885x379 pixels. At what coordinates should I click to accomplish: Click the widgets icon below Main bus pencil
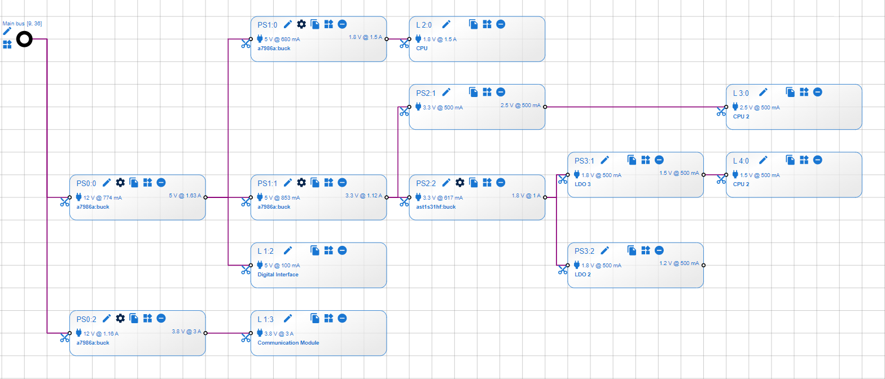[7, 44]
